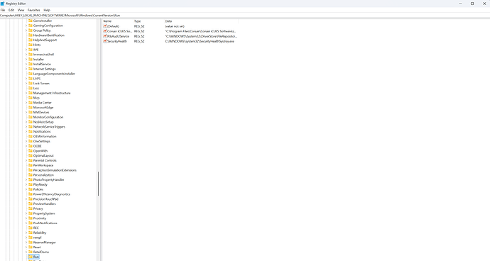Expand the Policies key

pyautogui.click(x=26, y=189)
